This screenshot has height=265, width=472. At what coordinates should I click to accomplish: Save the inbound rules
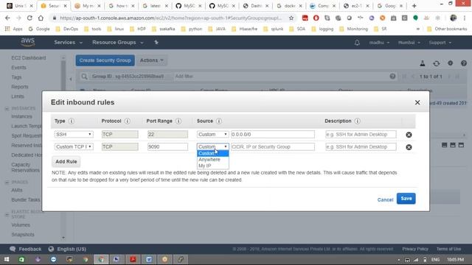pyautogui.click(x=406, y=199)
